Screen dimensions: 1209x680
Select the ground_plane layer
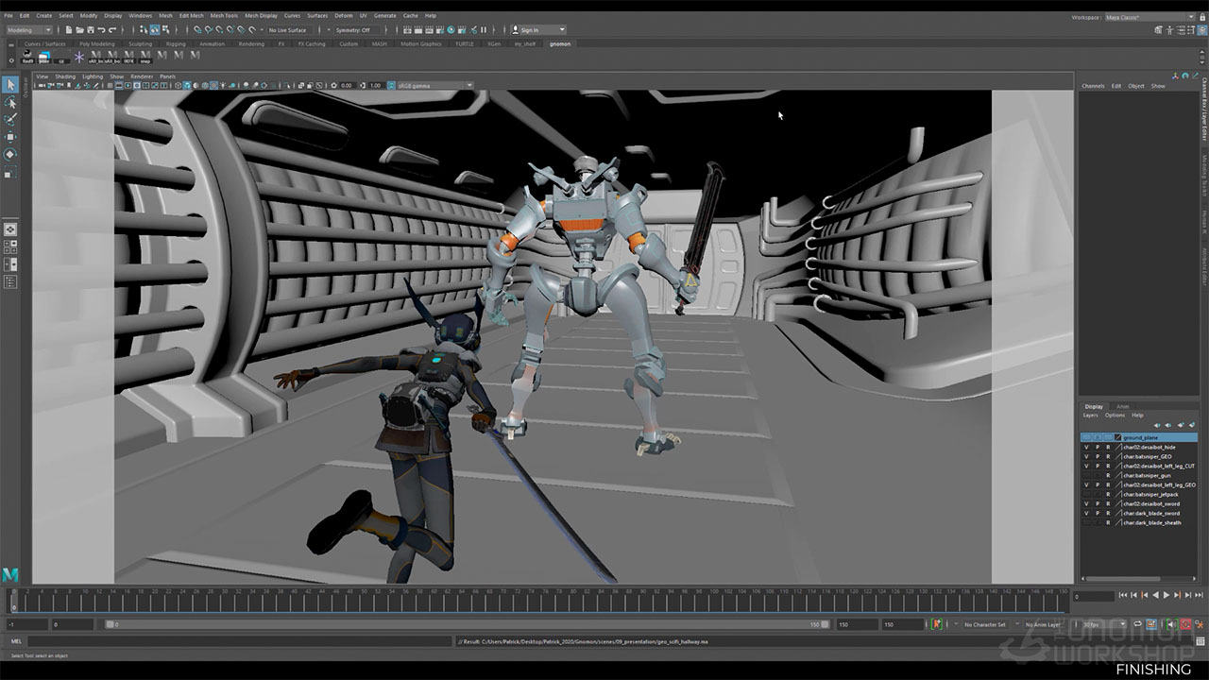pyautogui.click(x=1143, y=437)
